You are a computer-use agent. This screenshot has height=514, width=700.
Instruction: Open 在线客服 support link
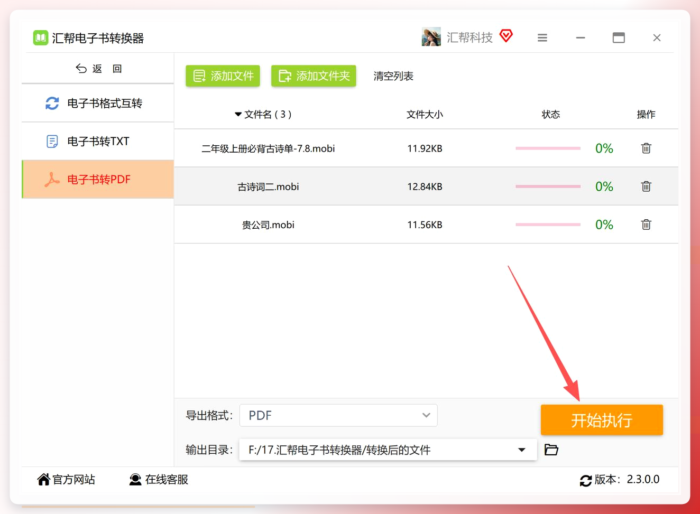click(159, 479)
